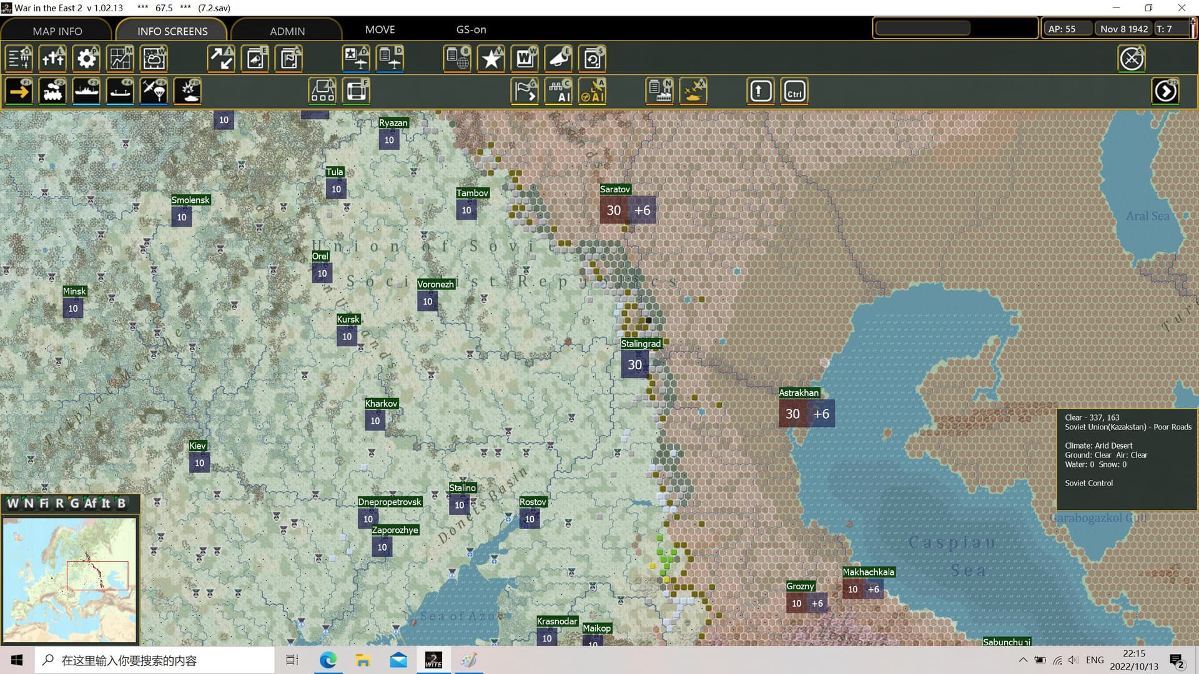This screenshot has height=674, width=1199.
Task: Open the megaphone events icon (E)
Action: point(558,59)
